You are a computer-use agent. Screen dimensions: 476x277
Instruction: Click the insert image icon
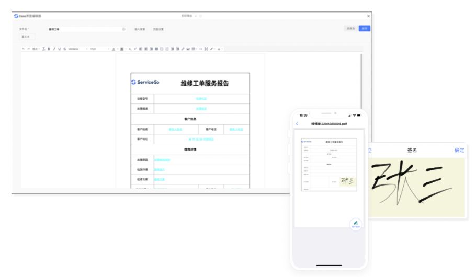(x=188, y=49)
